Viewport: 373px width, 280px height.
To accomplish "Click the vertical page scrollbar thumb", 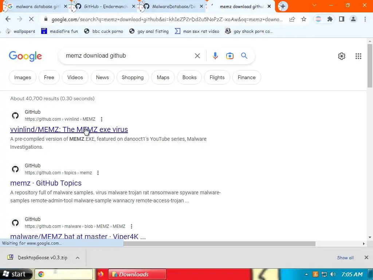I will pos(370,66).
